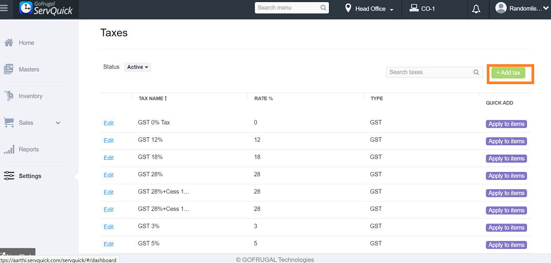Click the Reports bar chart icon
Screen dimensions: 551x263
click(x=8, y=149)
